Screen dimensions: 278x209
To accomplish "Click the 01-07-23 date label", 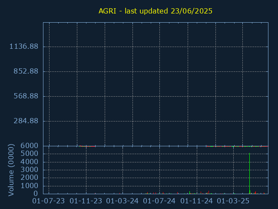I will (x=48, y=201).
